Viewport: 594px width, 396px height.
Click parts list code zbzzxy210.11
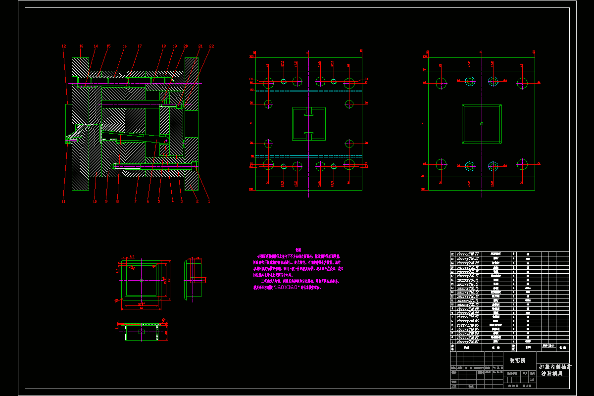[x=467, y=300]
